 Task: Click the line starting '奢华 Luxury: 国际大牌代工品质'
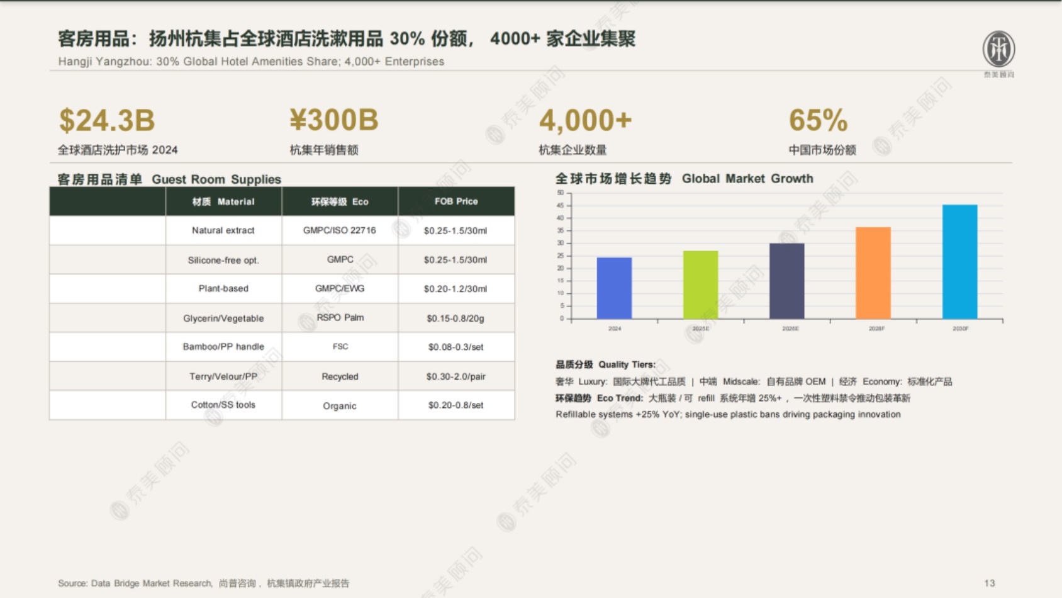(x=754, y=381)
